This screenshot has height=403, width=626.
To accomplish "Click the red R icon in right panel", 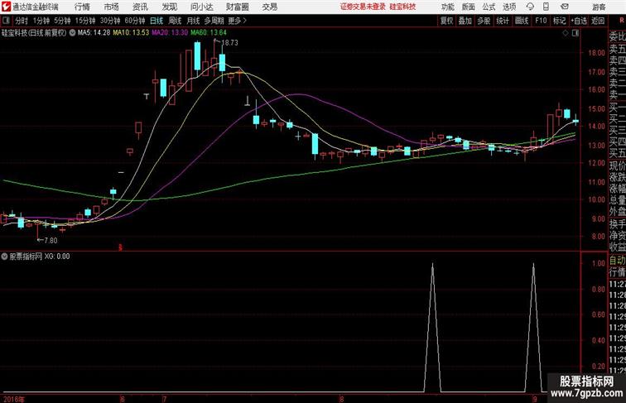I will click(x=622, y=21).
